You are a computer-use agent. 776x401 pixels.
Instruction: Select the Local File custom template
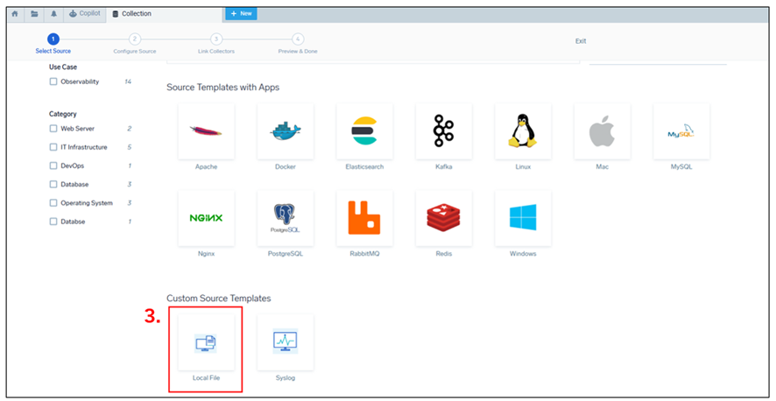click(x=206, y=342)
